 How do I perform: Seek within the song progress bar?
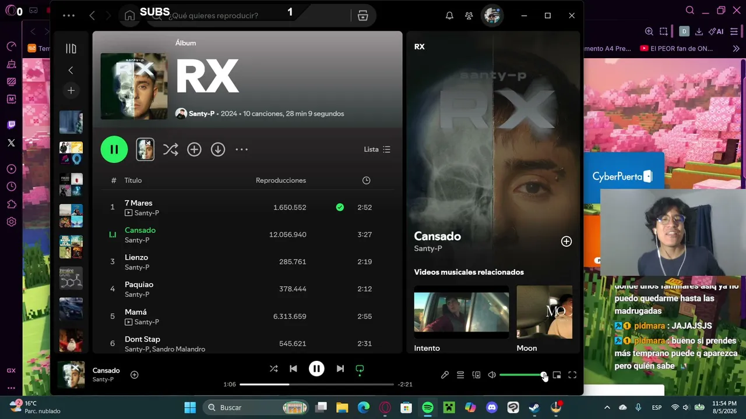[316, 385]
